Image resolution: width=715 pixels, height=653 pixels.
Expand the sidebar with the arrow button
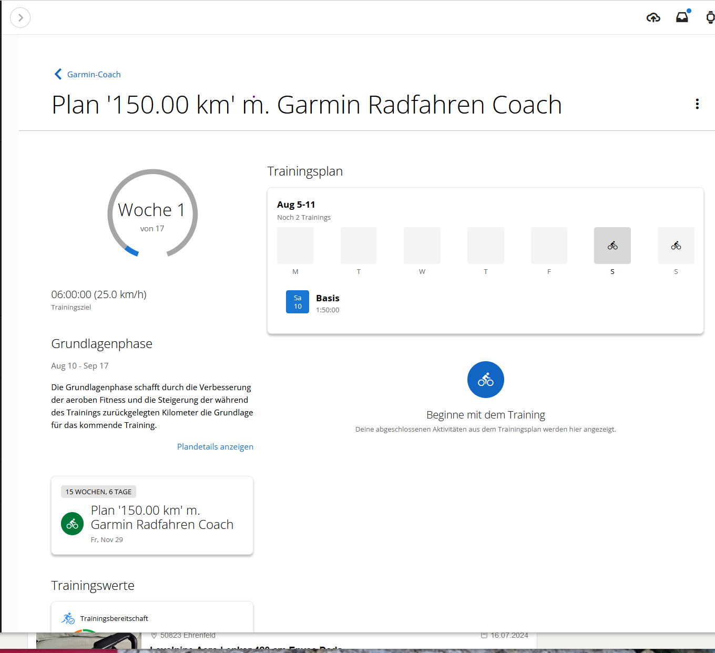[21, 18]
